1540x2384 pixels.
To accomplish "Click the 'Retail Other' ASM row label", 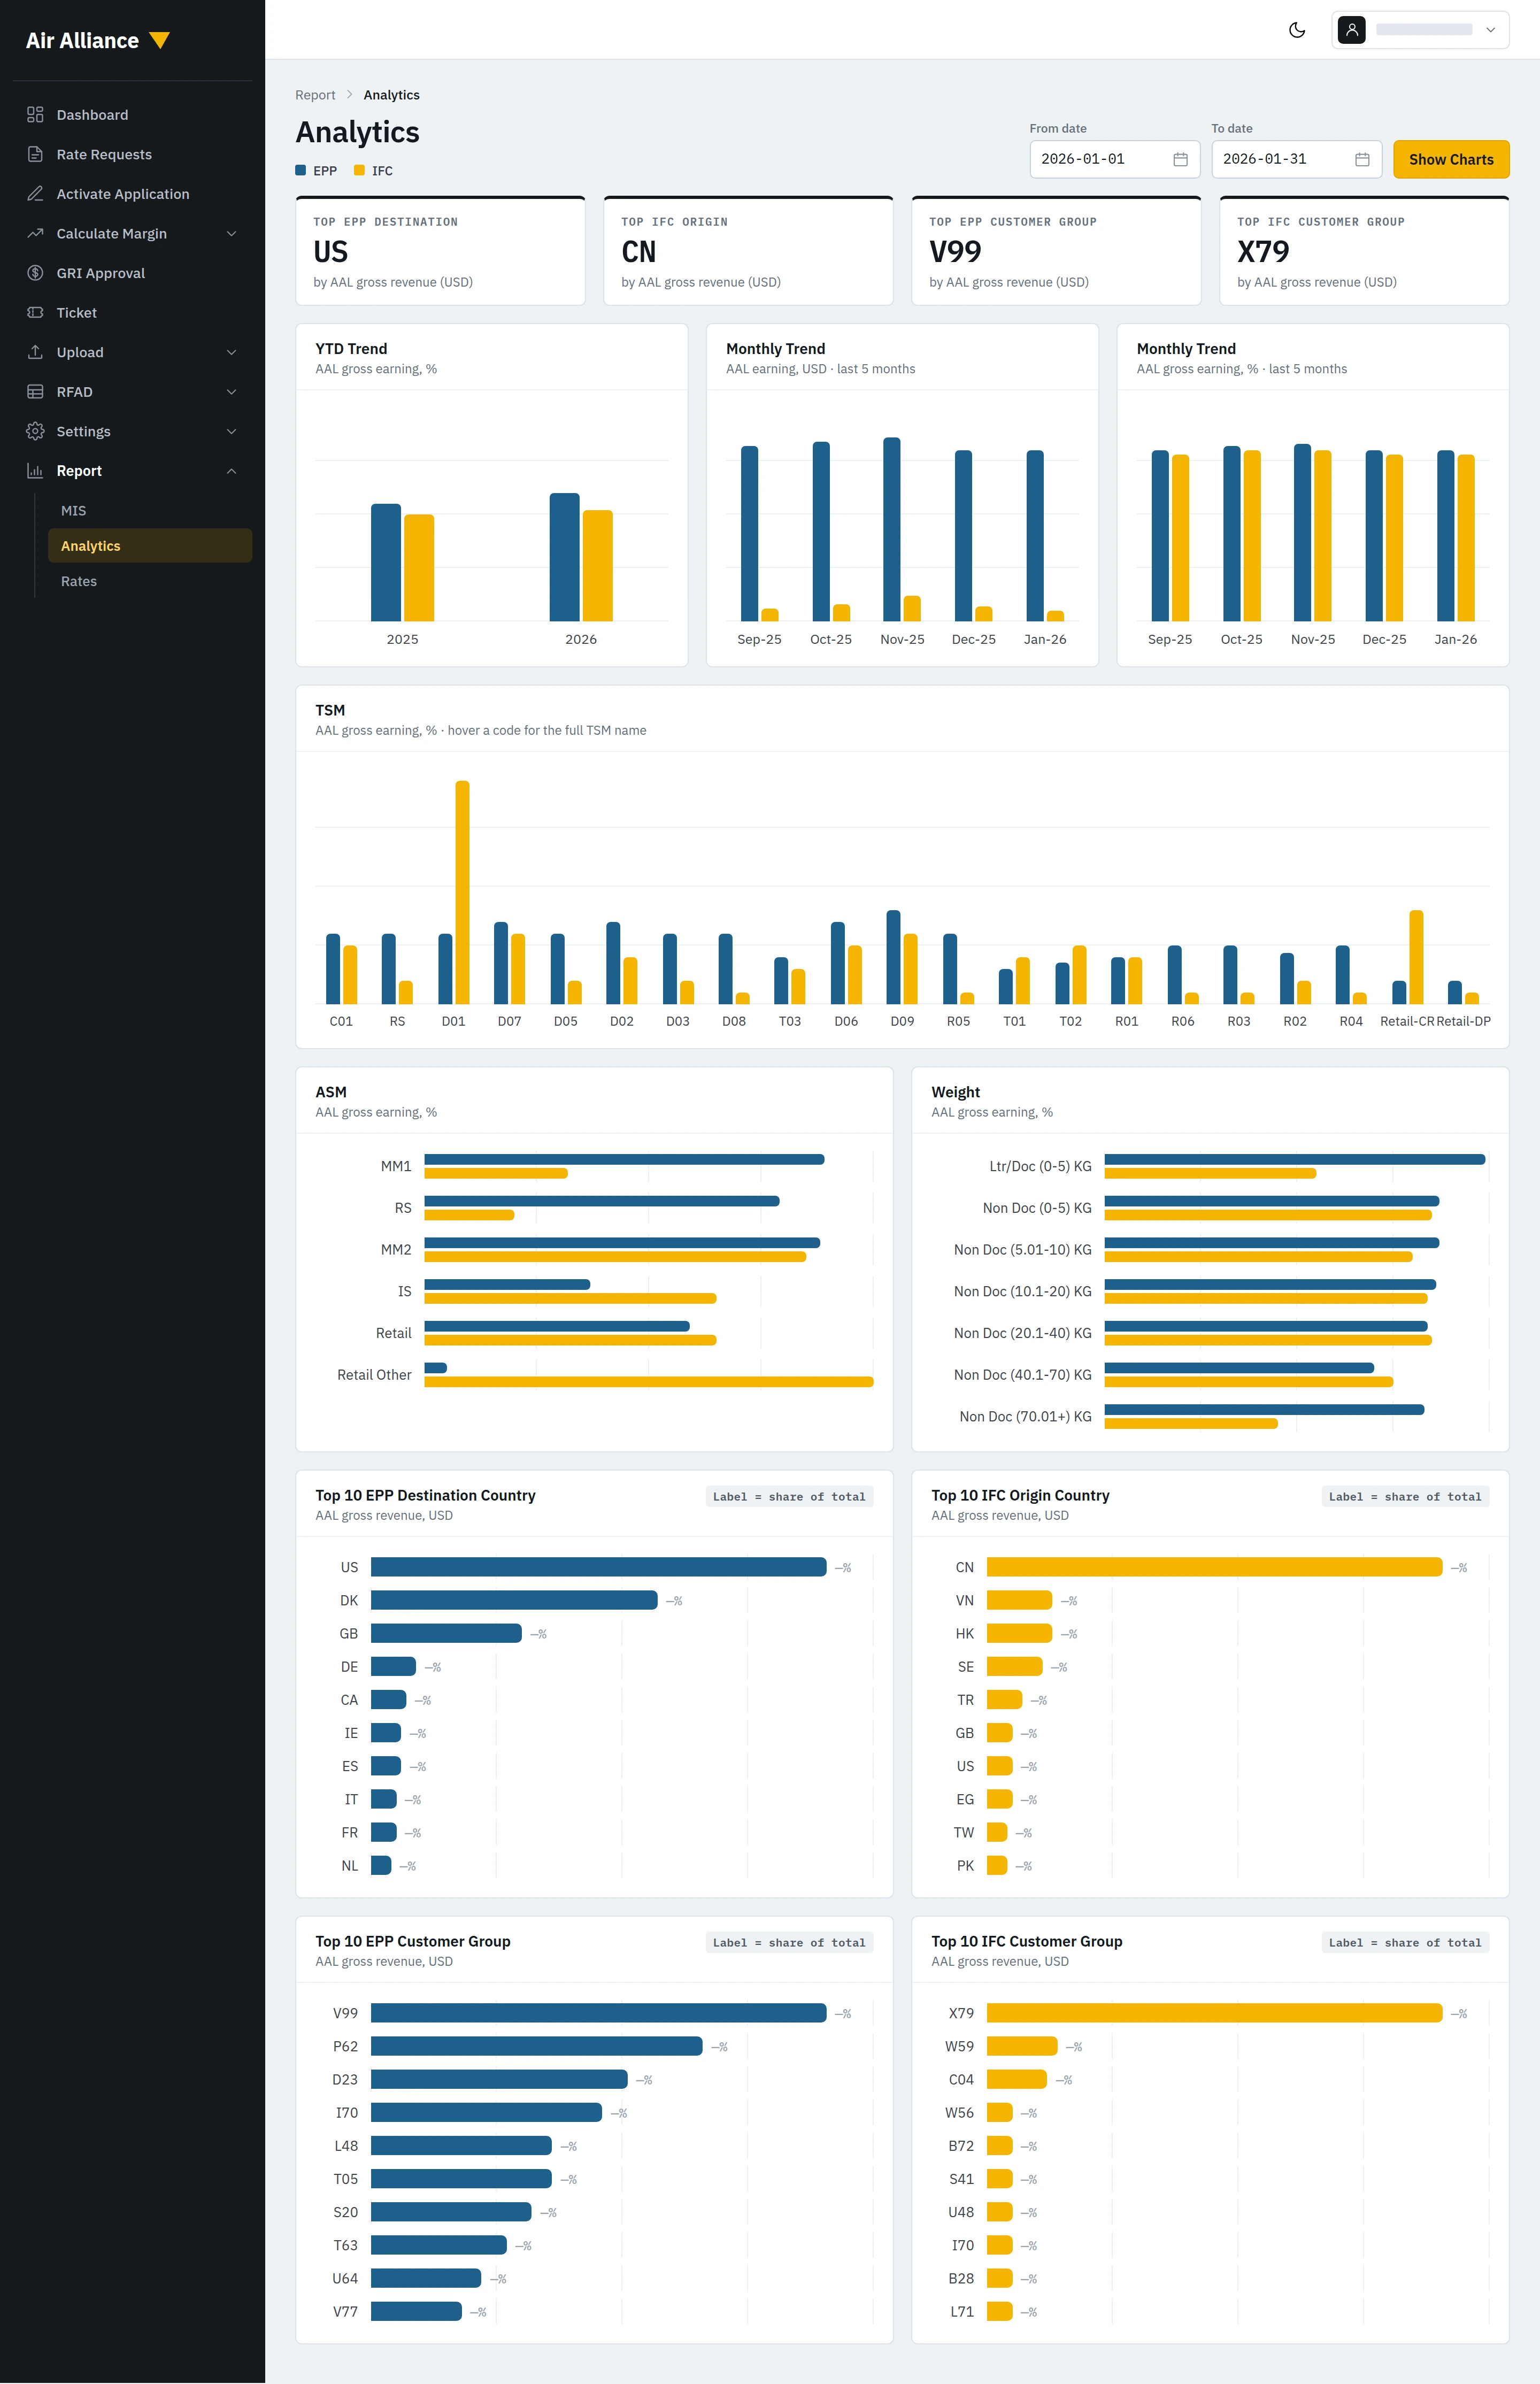I will 374,1375.
